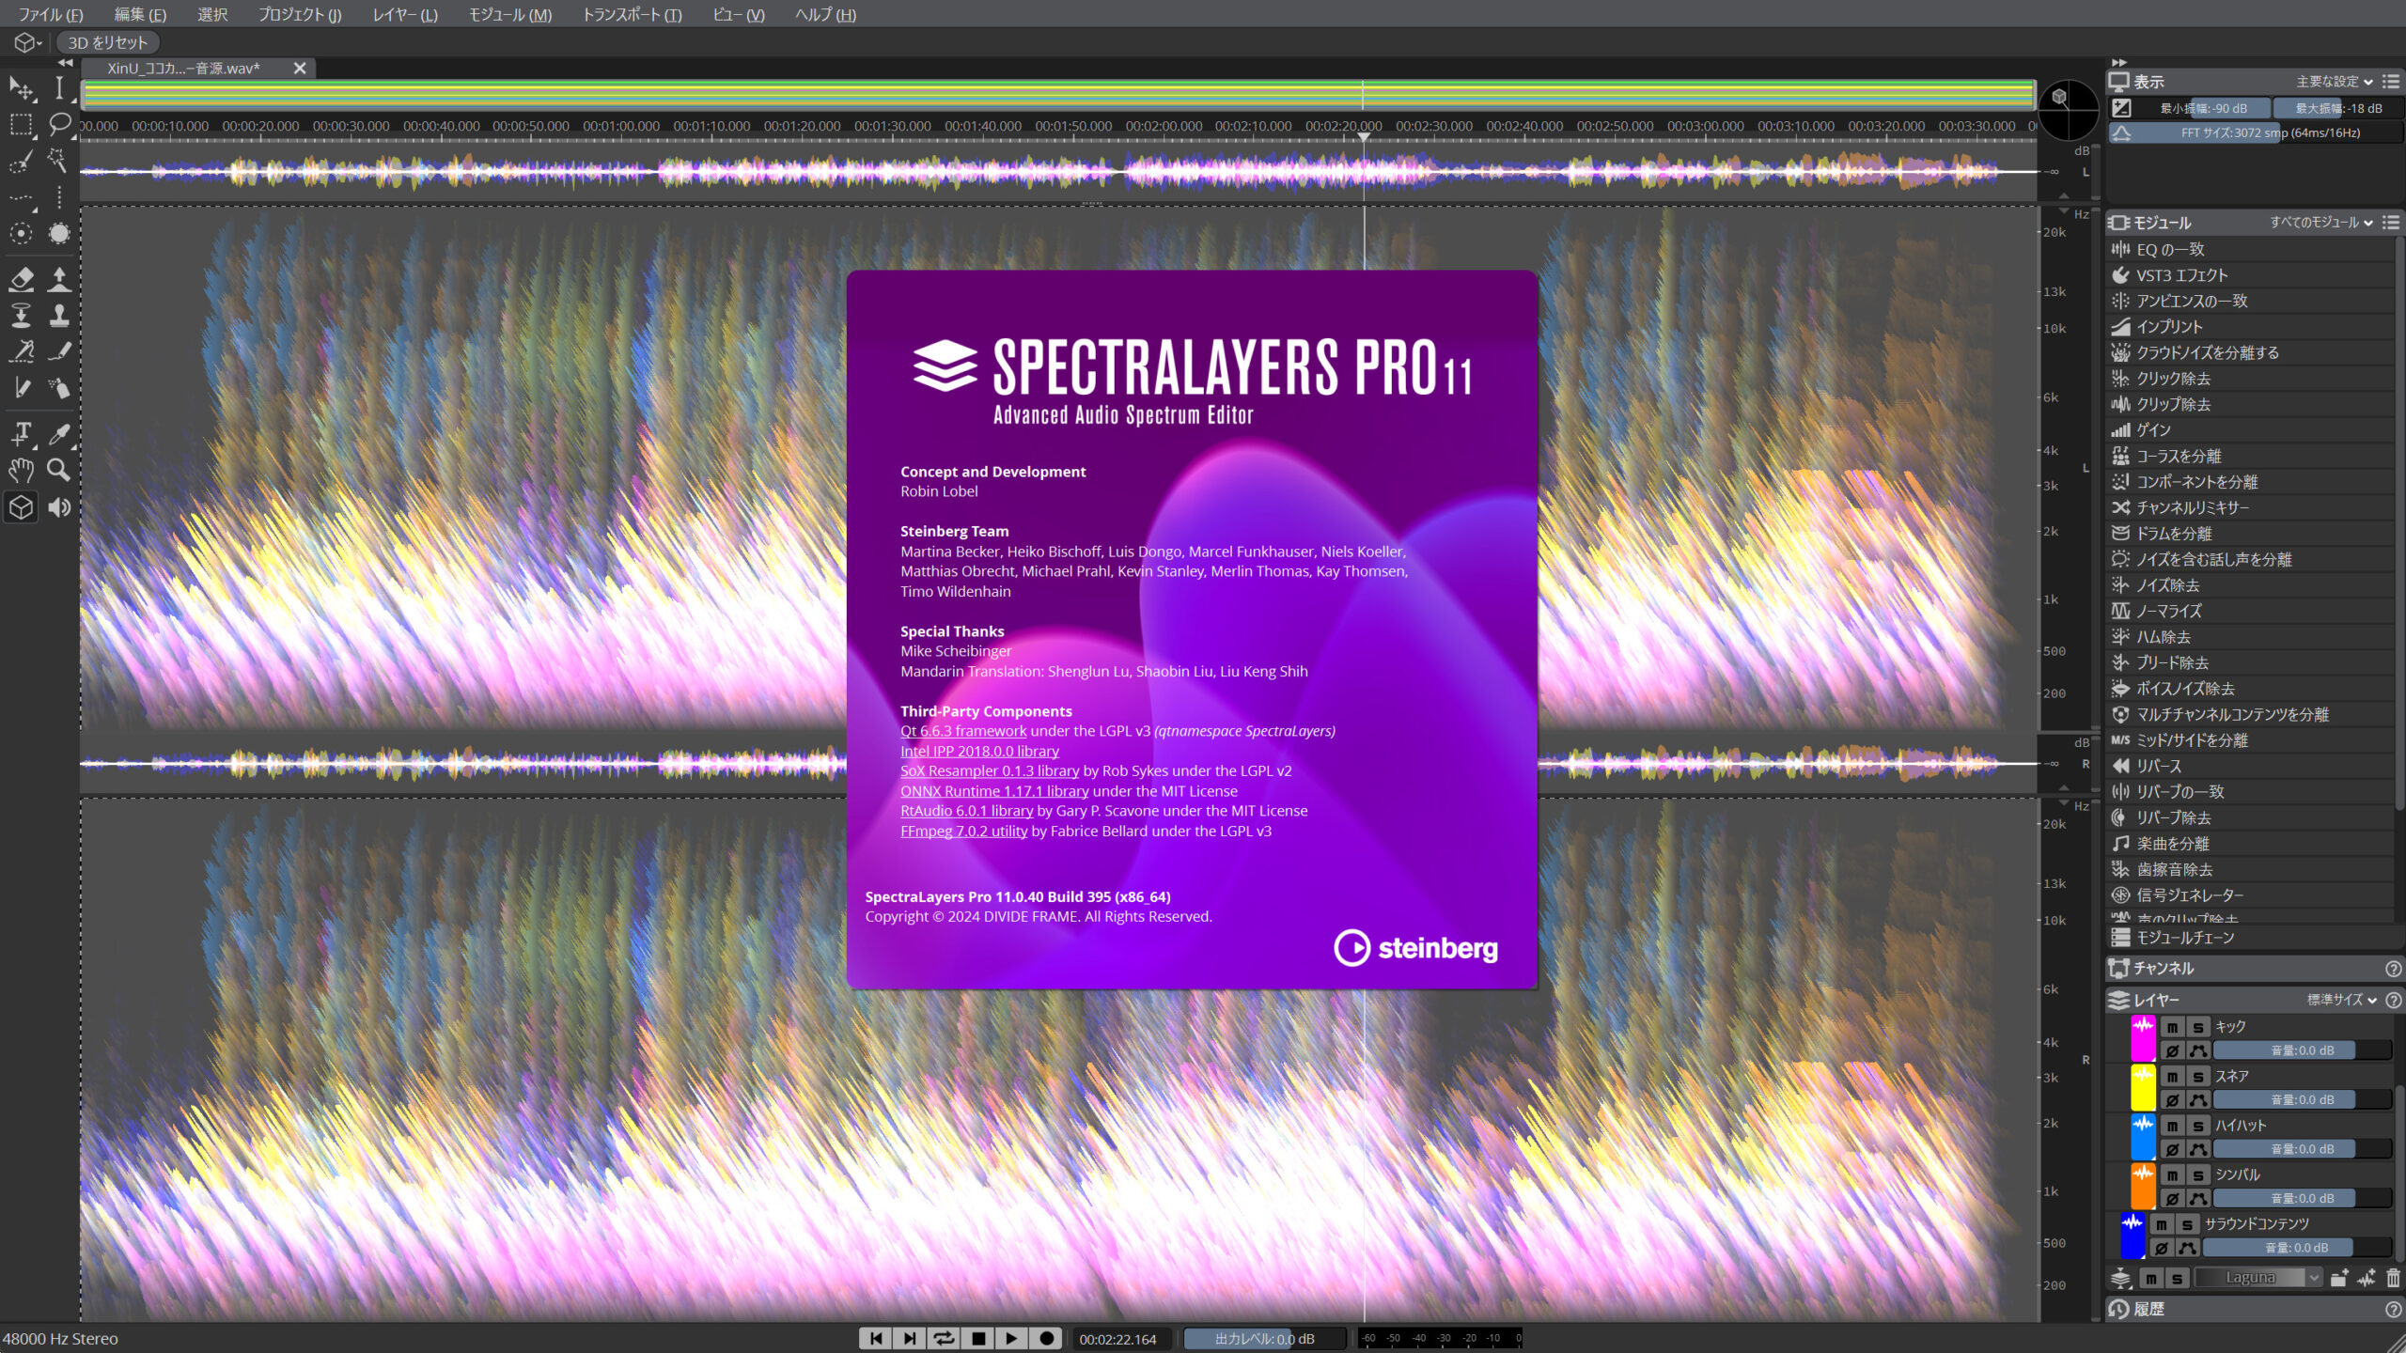Viewport: 2406px width, 1353px height.
Task: Solo the スネア layer
Action: pos(2198,1077)
